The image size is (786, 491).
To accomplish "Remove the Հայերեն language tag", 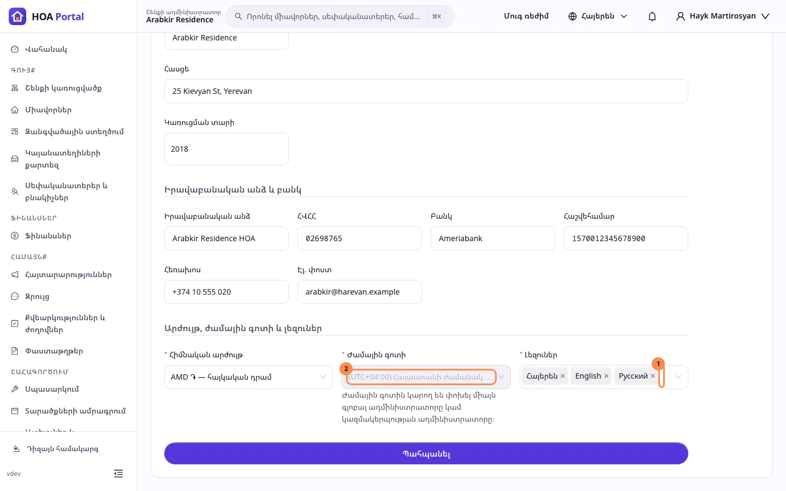I will pyautogui.click(x=563, y=376).
